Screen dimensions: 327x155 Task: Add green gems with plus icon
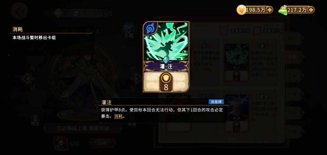pyautogui.click(x=311, y=10)
